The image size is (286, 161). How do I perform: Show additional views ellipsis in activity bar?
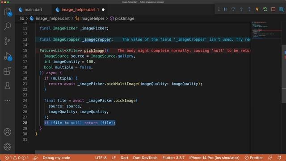coord(8,100)
